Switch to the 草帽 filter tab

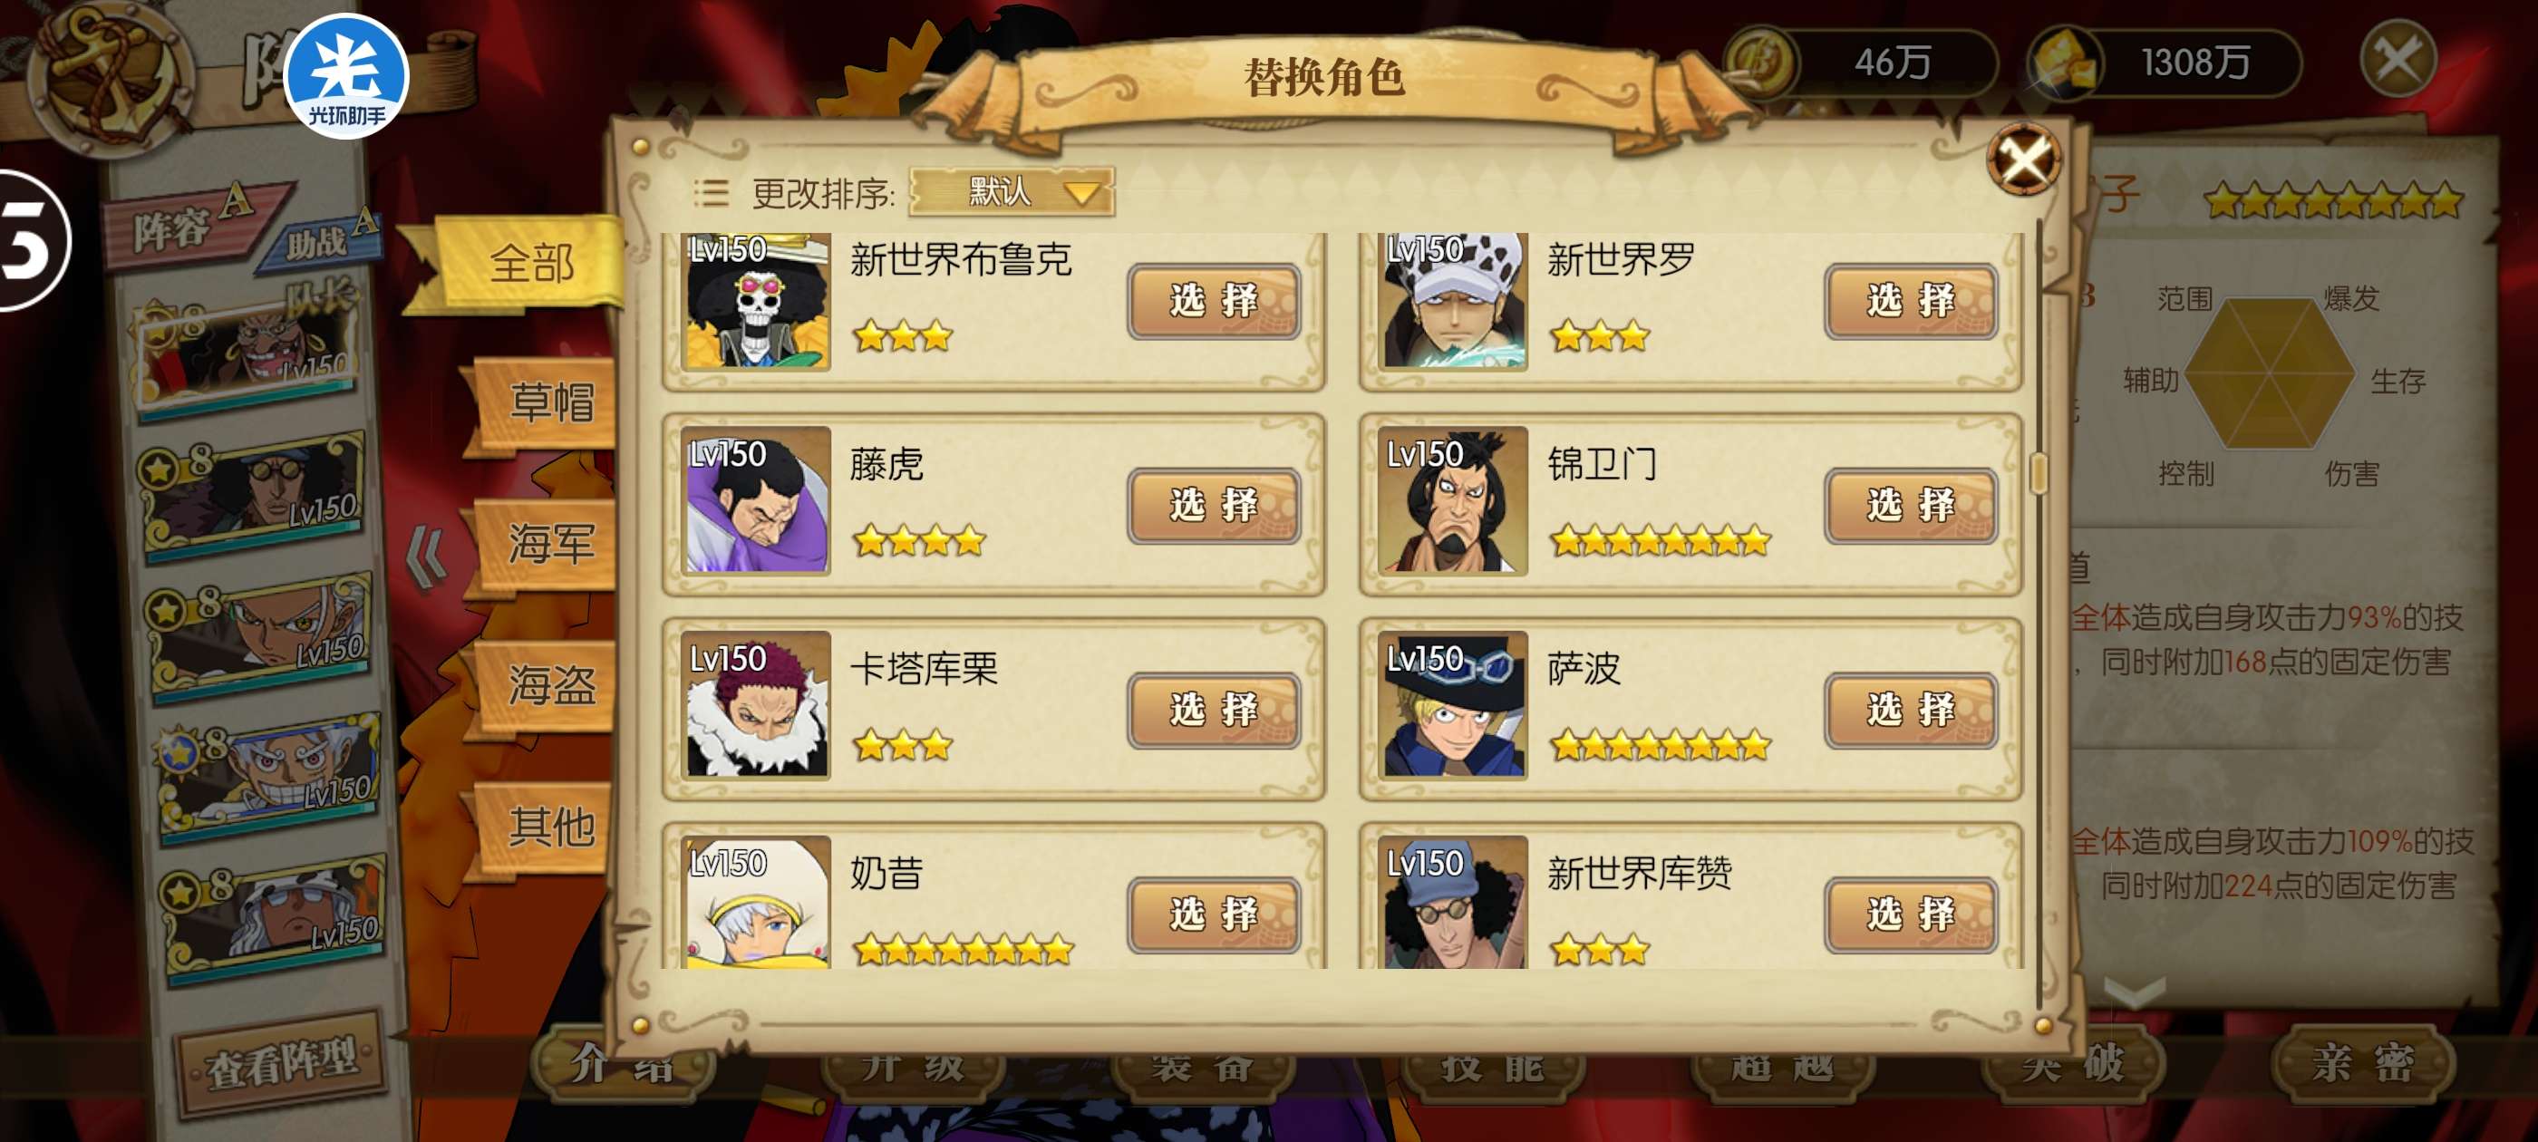[x=548, y=402]
